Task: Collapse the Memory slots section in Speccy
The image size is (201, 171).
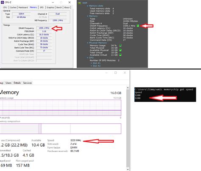Action: click(x=88, y=6)
